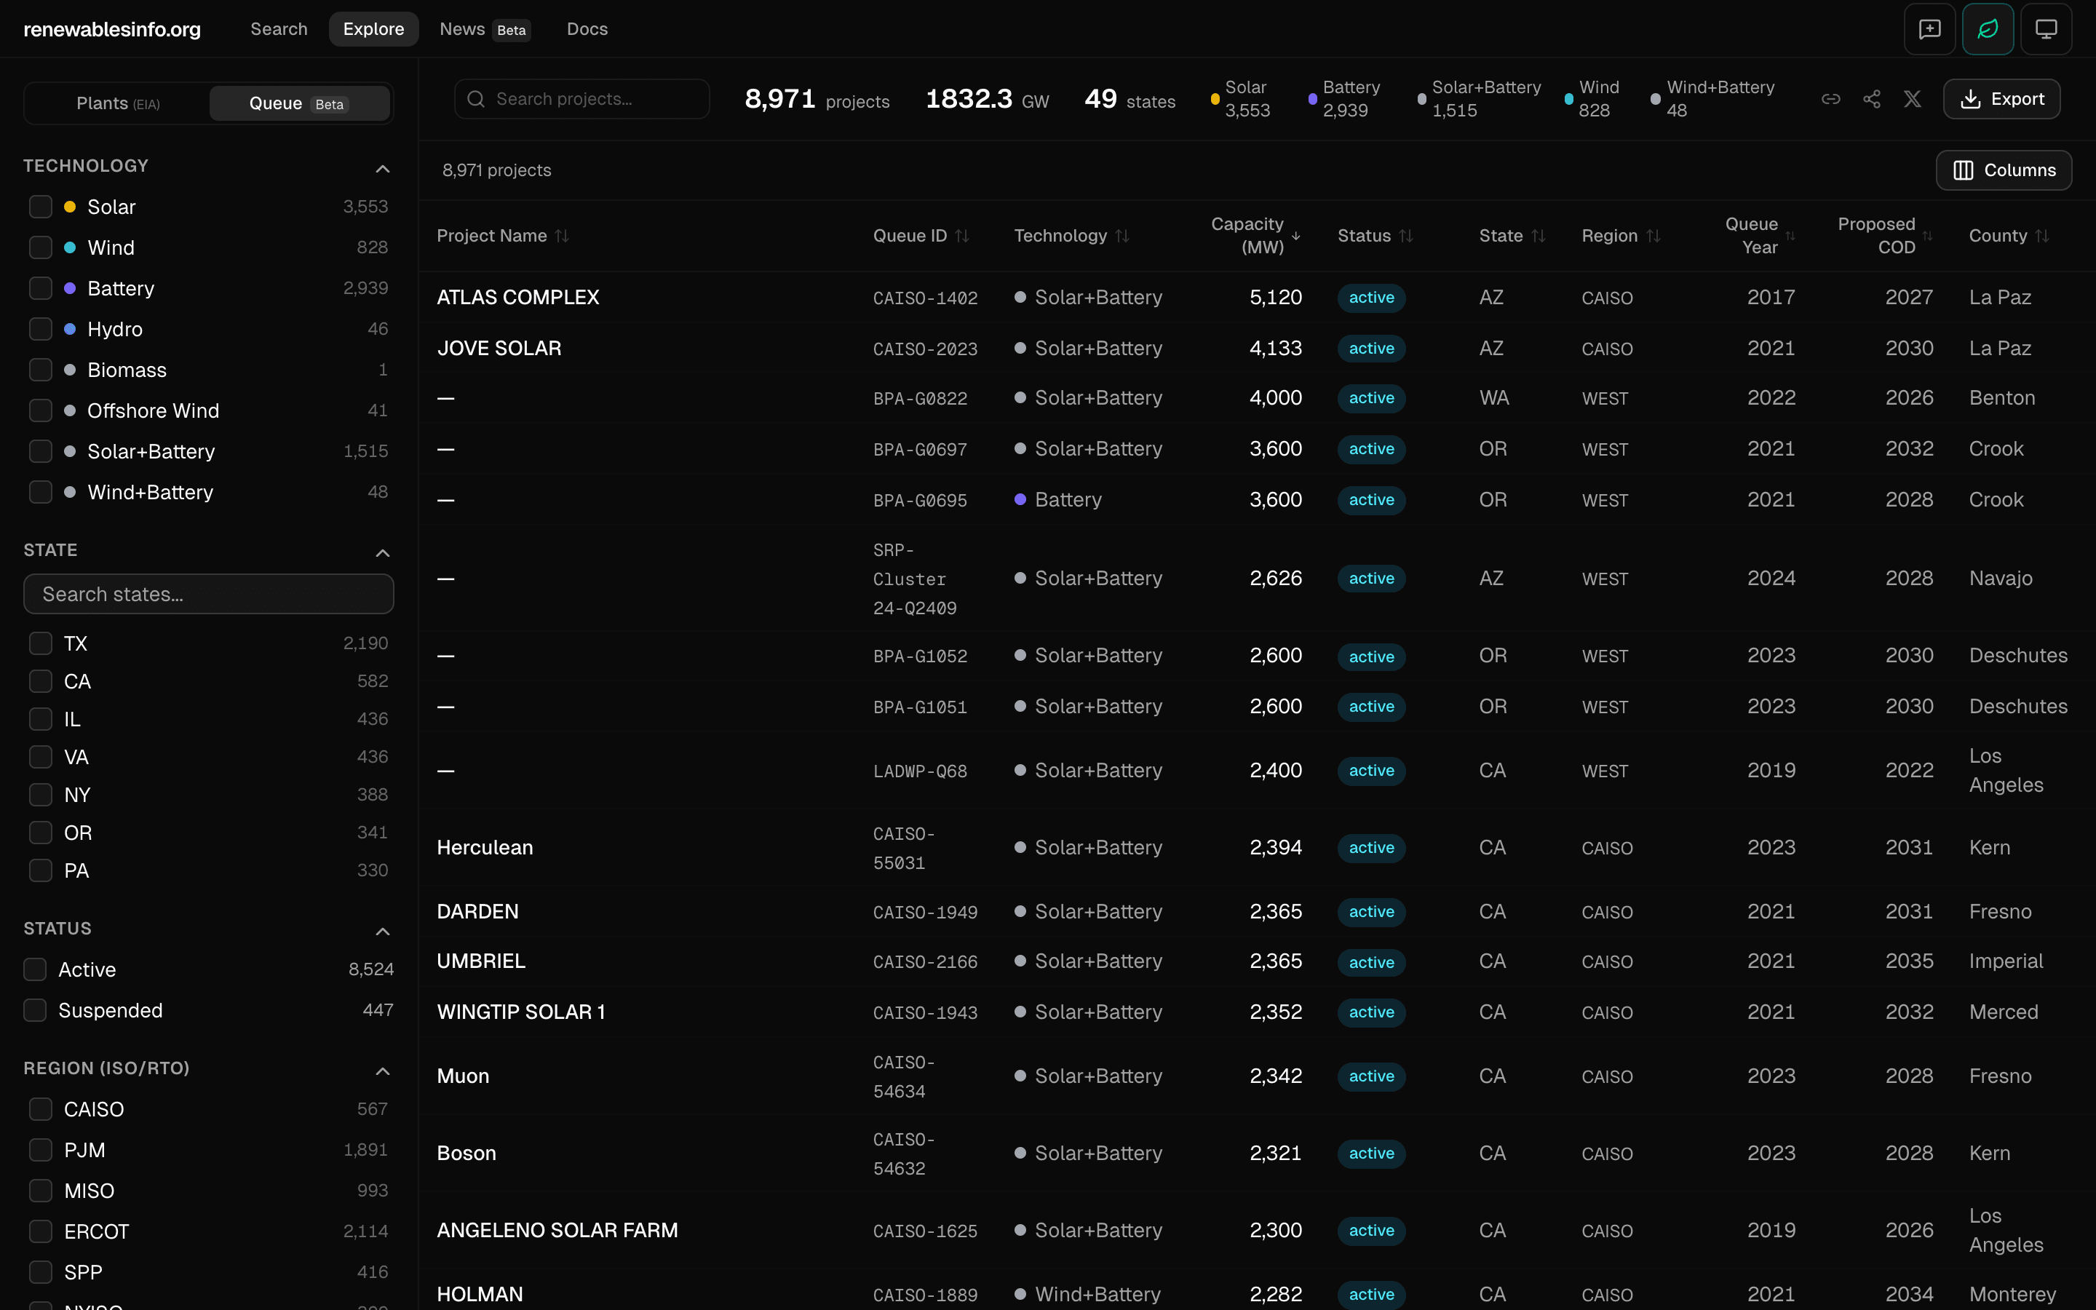Check the Solar technology checkbox
The image size is (2096, 1310).
click(41, 207)
